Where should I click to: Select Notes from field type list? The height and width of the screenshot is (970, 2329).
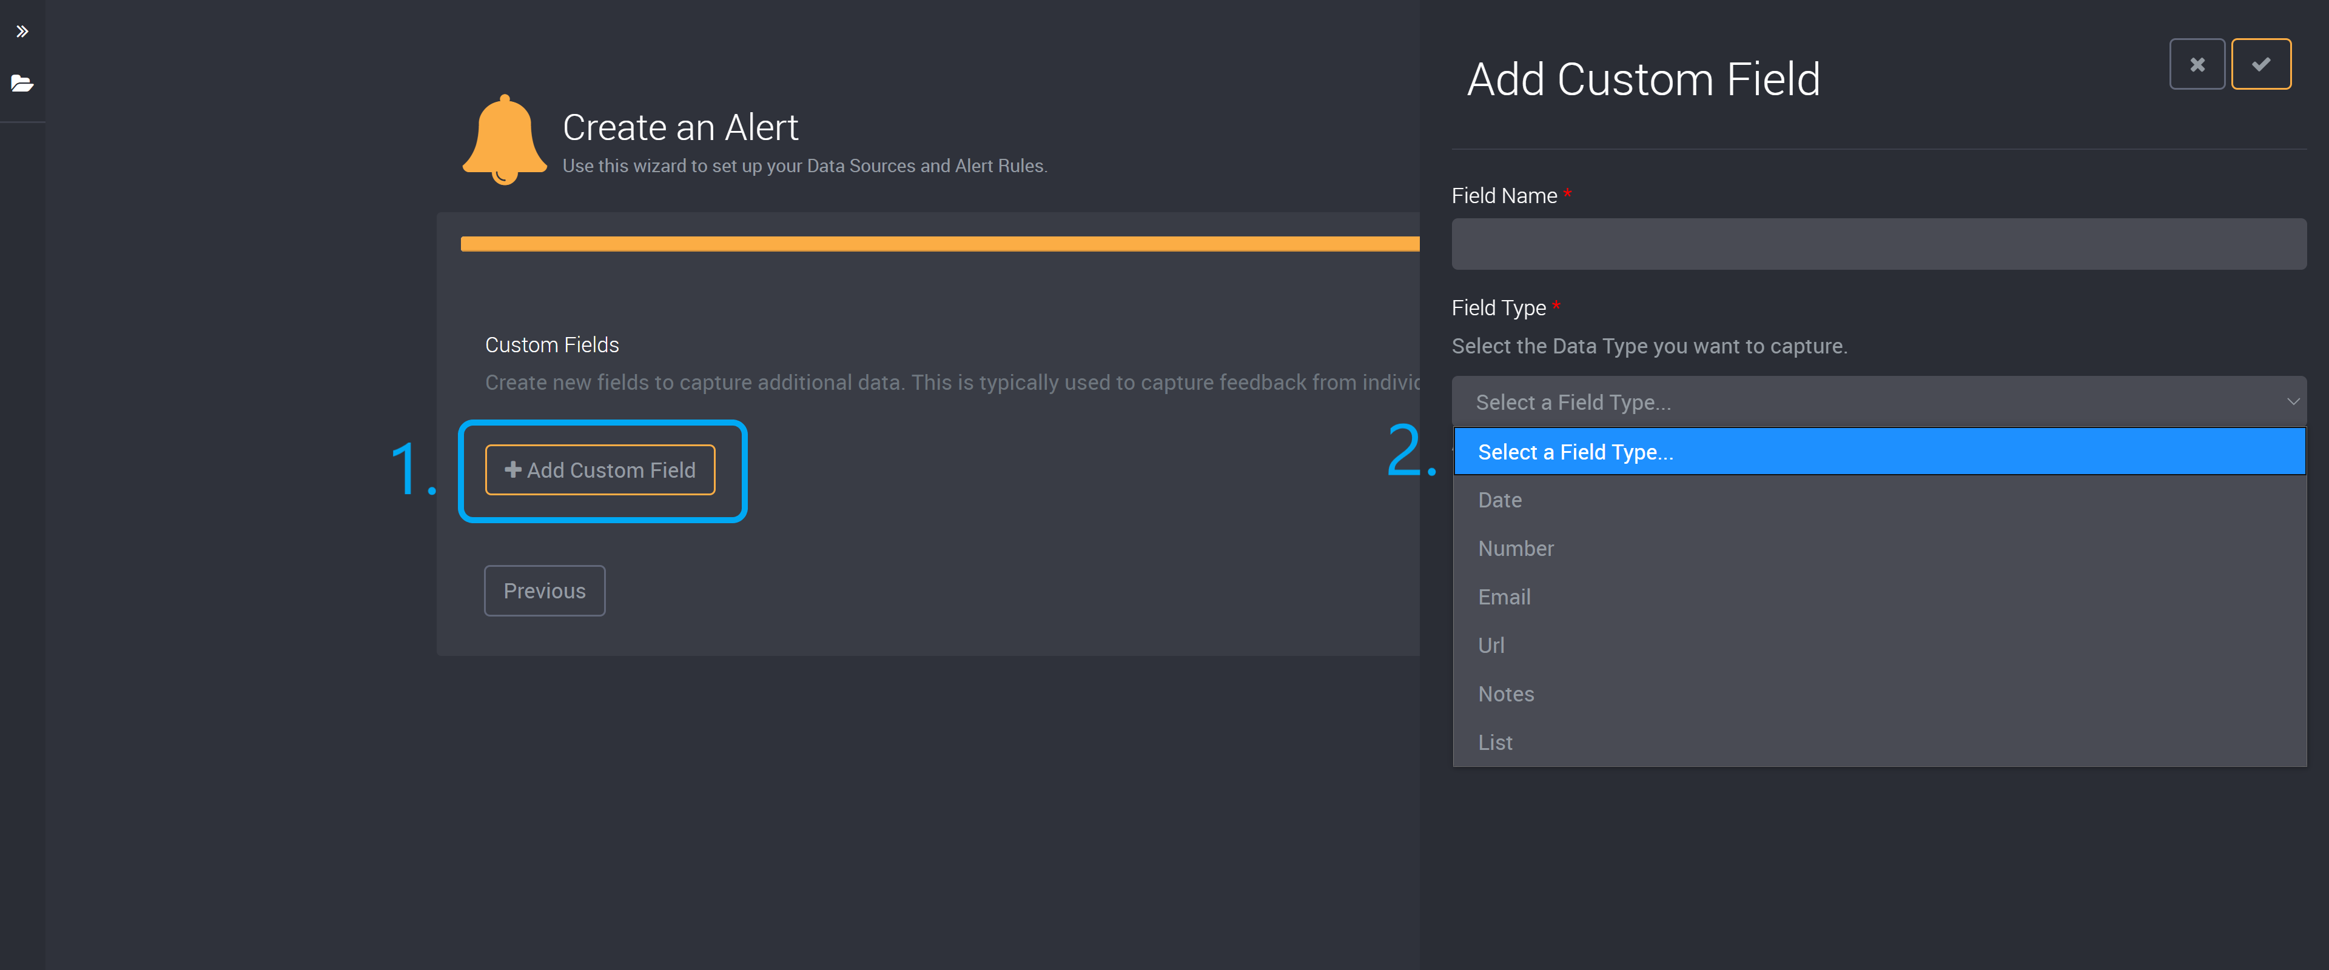click(1879, 694)
